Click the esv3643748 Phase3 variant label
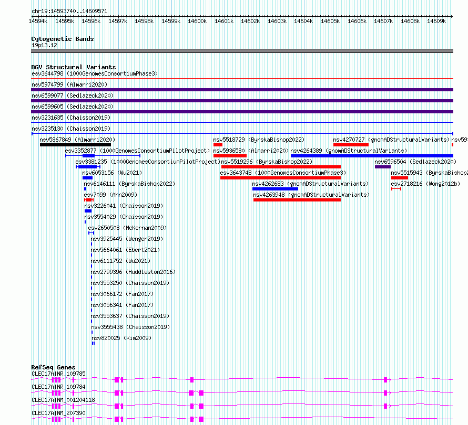The height and width of the screenshot is (425, 468). (x=283, y=173)
